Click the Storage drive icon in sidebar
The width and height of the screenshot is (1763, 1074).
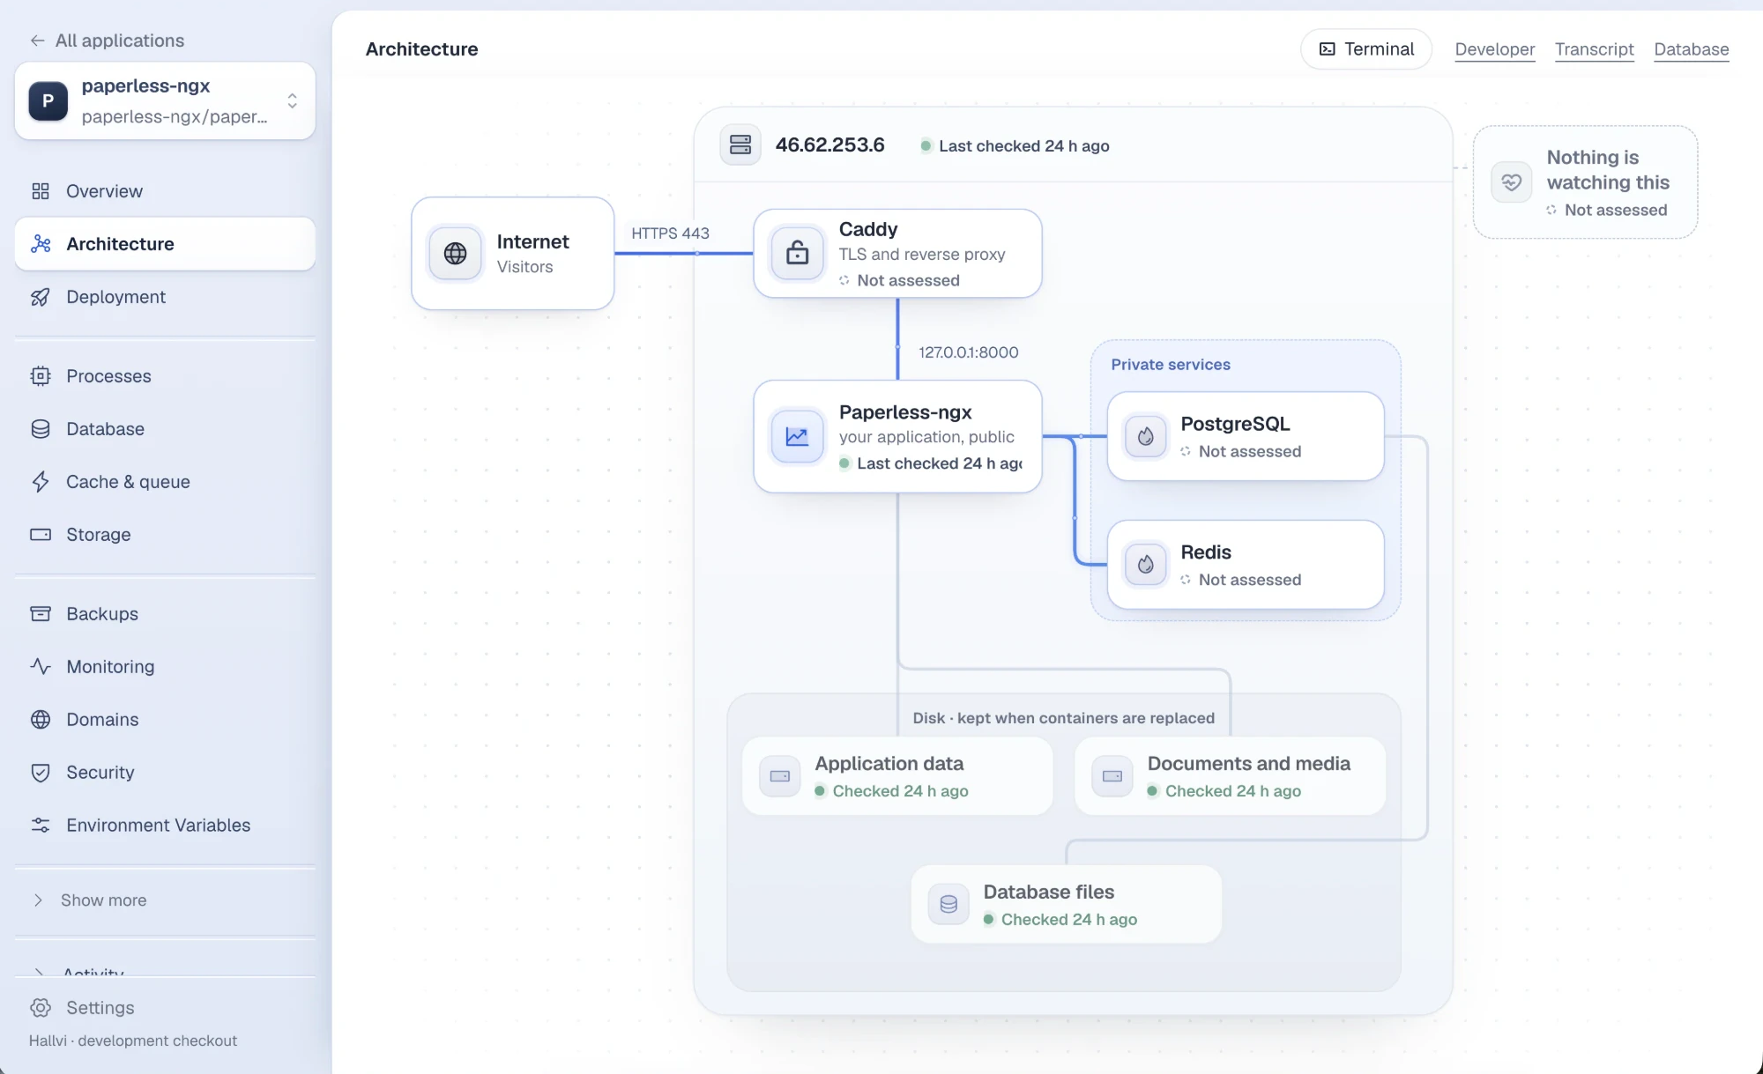coord(41,535)
